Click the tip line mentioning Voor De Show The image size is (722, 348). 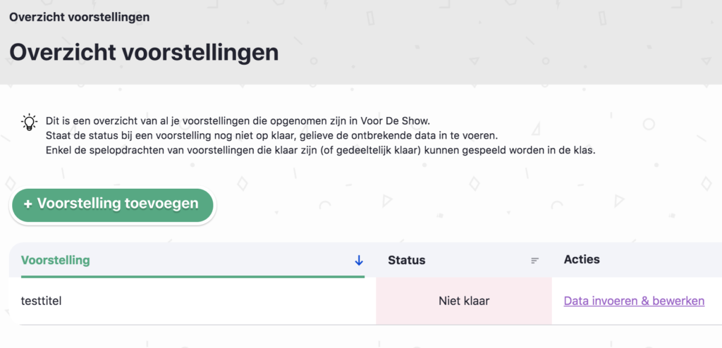pyautogui.click(x=247, y=120)
